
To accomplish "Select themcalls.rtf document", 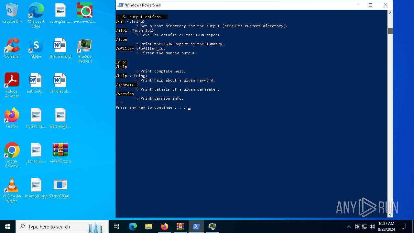I will [60, 49].
